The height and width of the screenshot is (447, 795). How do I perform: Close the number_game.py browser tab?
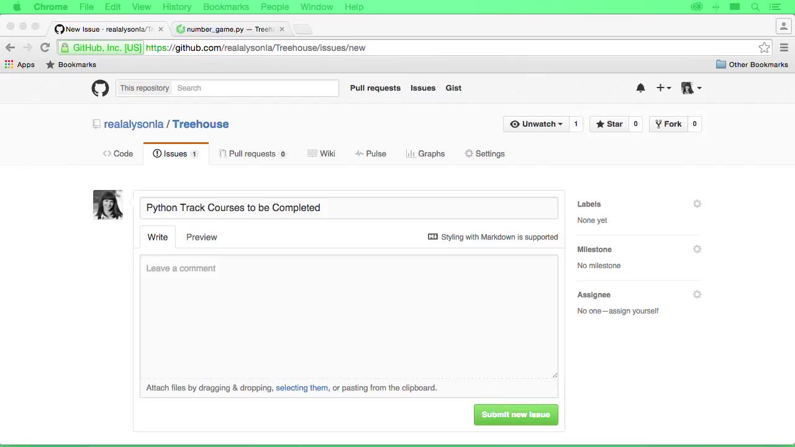click(281, 29)
